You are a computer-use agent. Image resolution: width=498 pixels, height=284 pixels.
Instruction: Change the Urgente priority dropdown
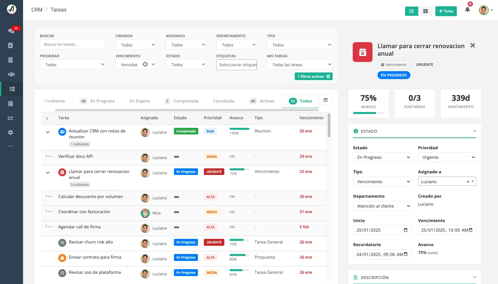coord(447,157)
